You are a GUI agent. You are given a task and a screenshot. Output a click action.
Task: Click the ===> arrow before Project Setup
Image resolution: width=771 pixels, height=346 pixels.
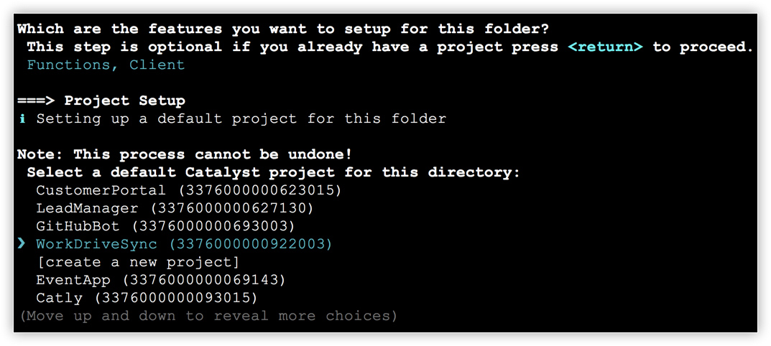coord(36,100)
